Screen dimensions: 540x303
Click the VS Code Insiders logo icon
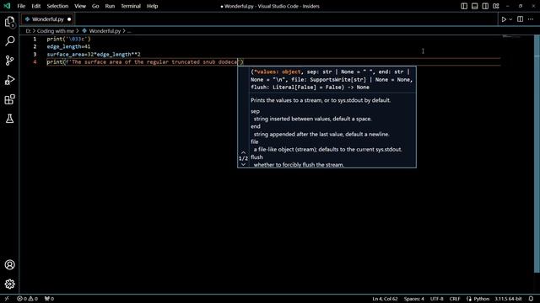pyautogui.click(x=7, y=6)
